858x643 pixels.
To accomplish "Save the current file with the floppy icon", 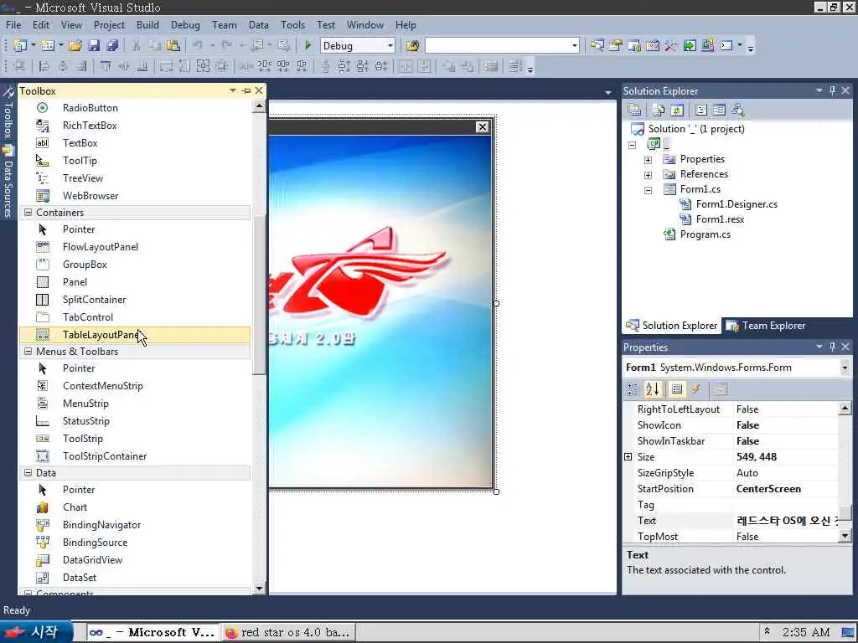I will tap(94, 46).
